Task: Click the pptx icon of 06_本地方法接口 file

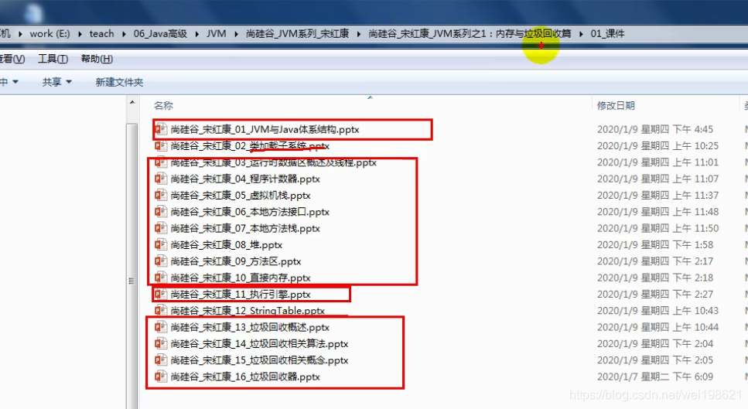Action: coord(161,212)
